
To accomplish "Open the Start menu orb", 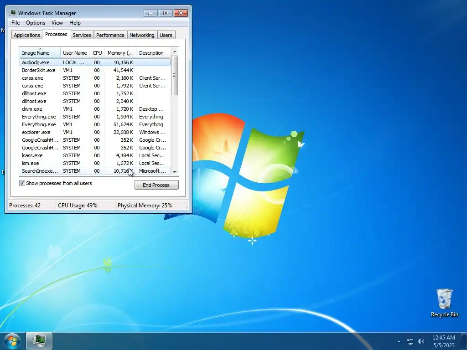I will coord(12,341).
